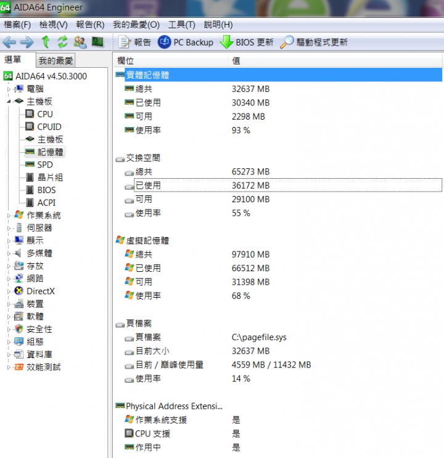The image size is (444, 458).
Task: Click the 顯示 monitor icon
Action: 19,240
